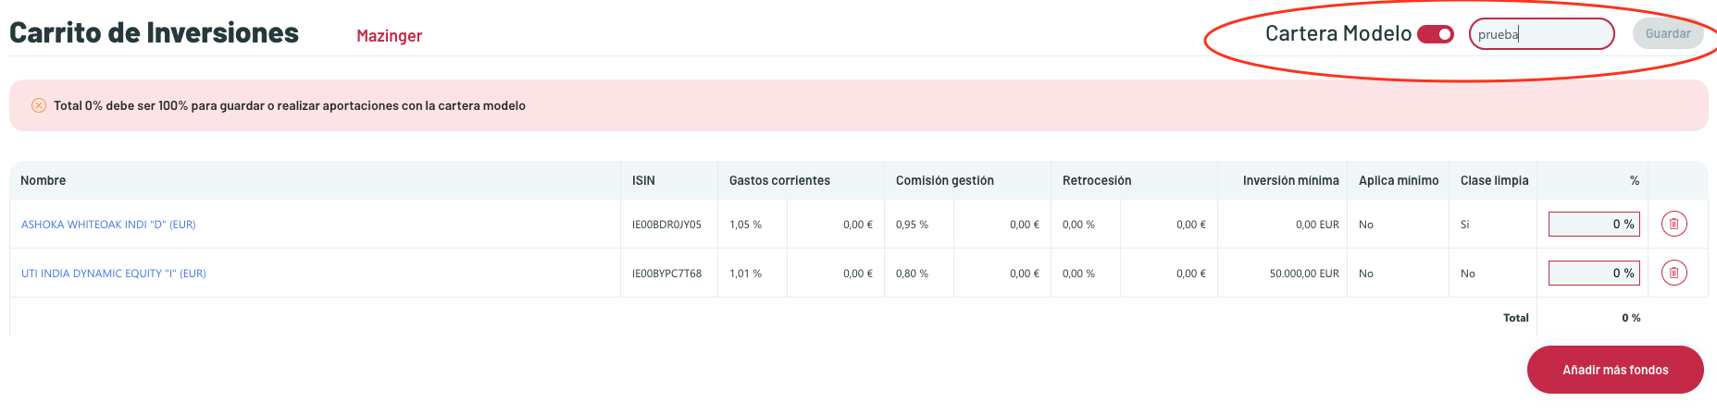Click the error icon in alert banner
The image size is (1717, 414).
39,105
